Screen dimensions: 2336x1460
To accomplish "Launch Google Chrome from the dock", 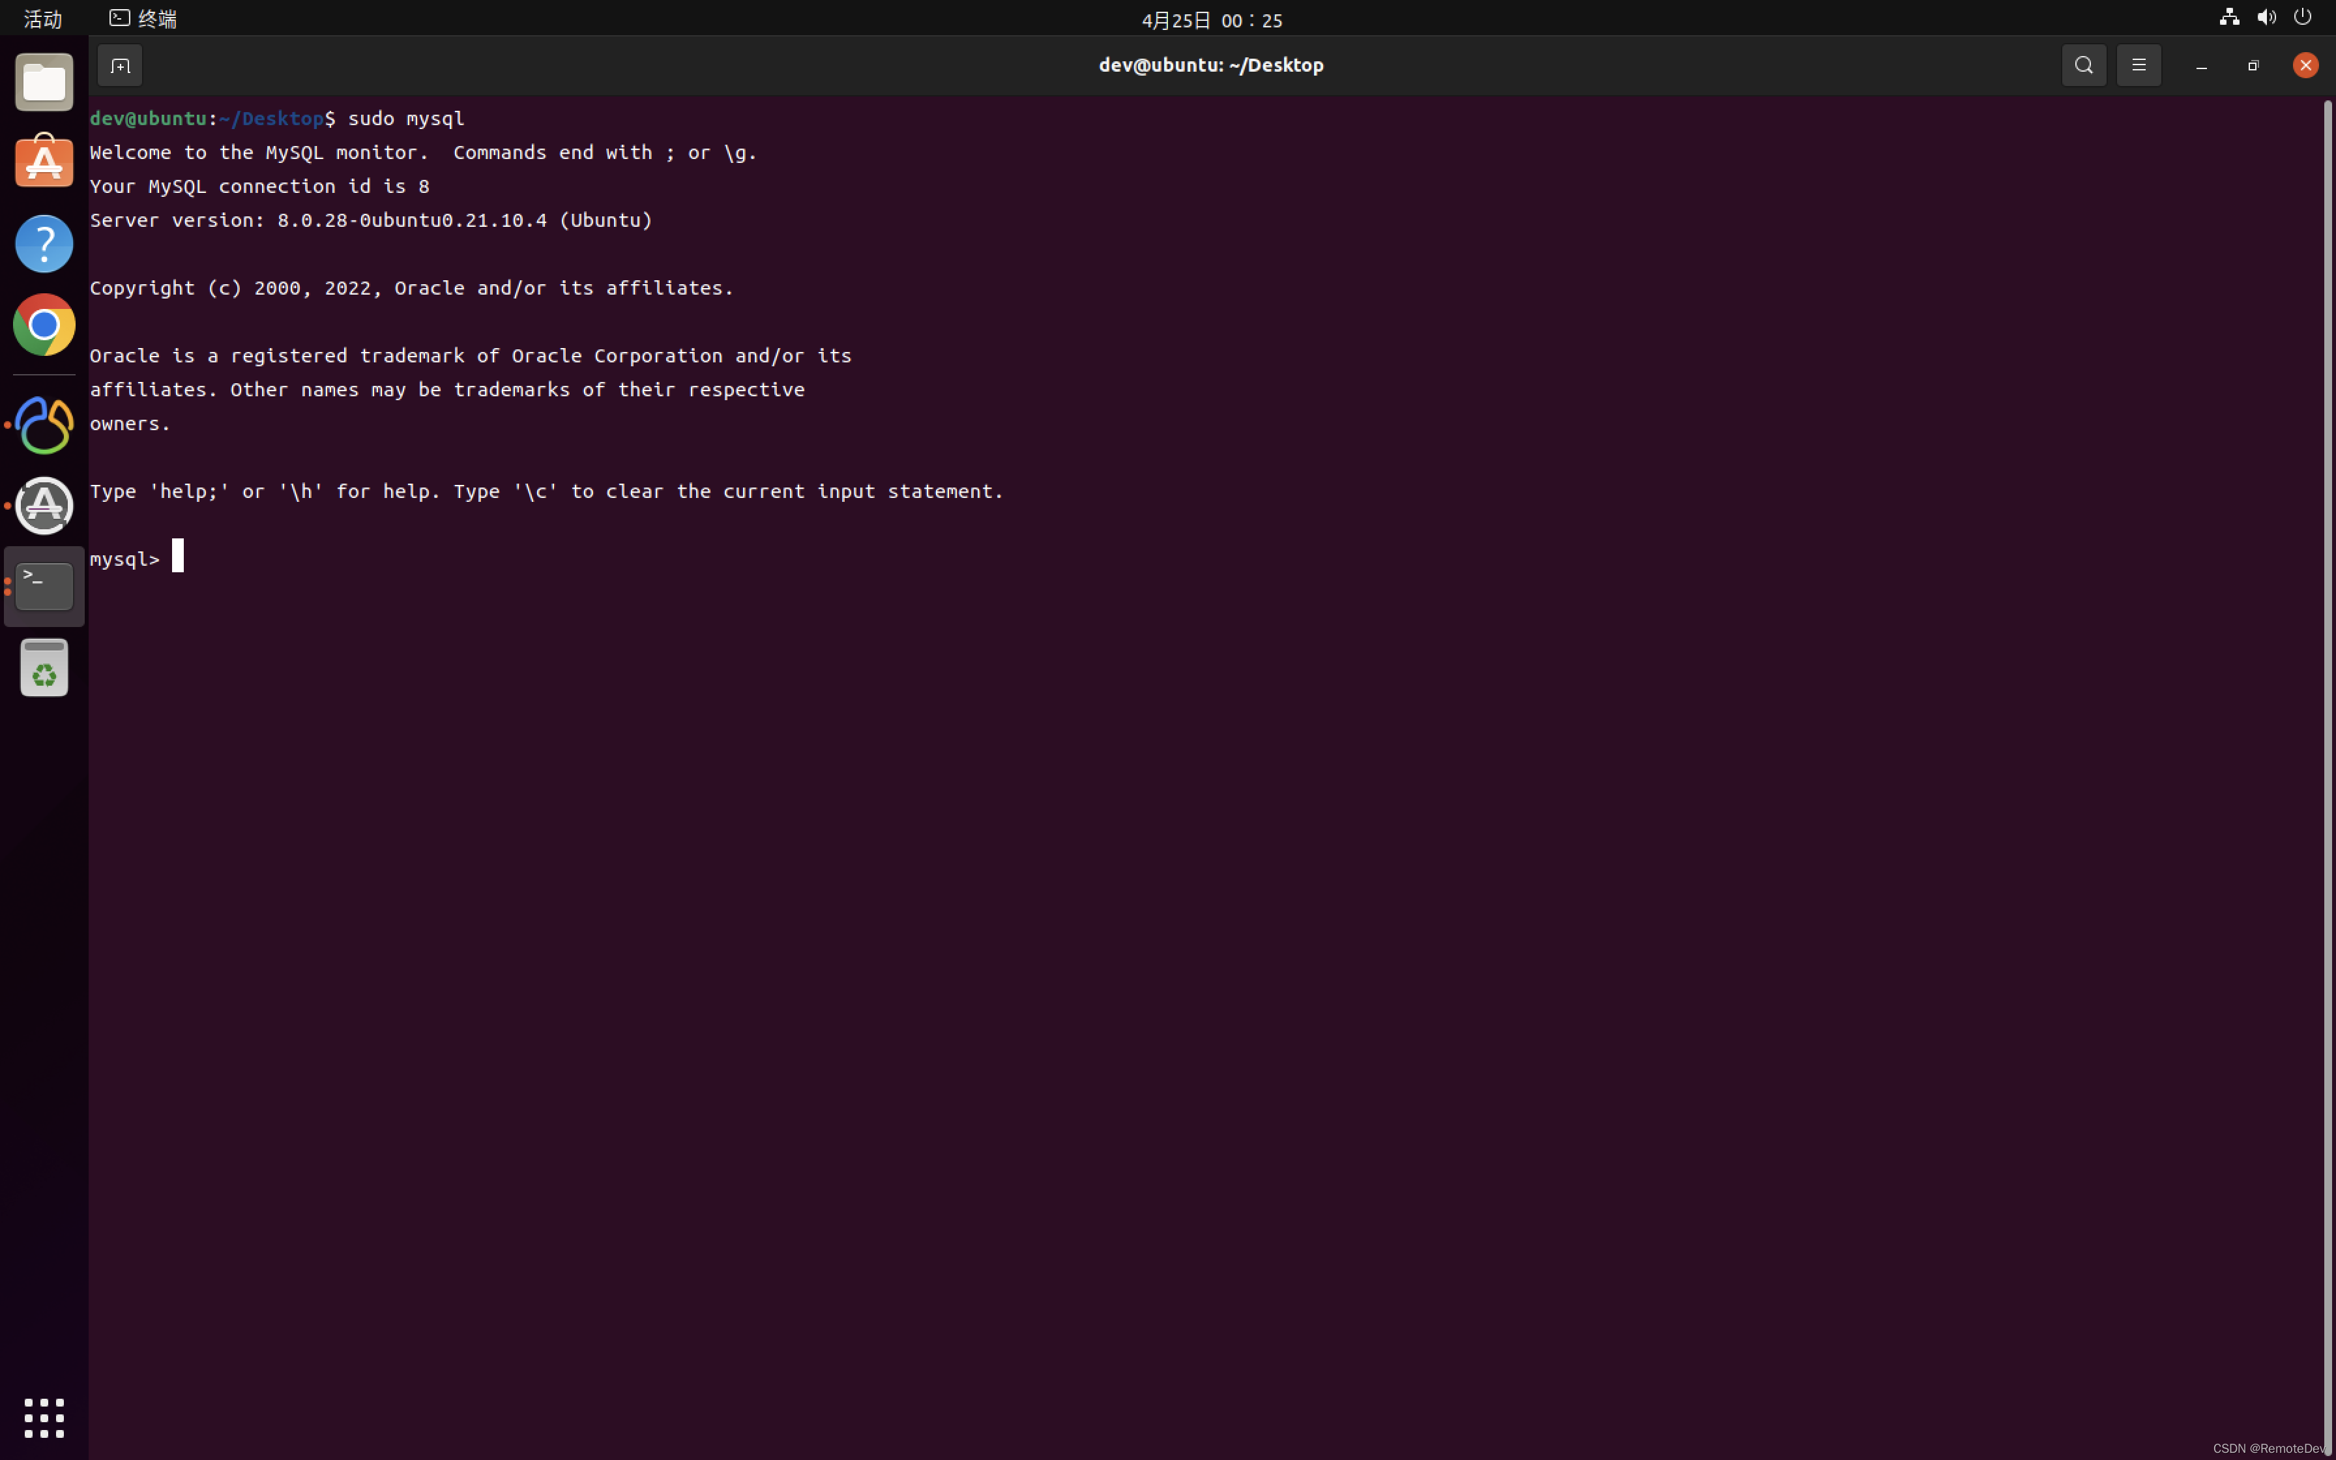I will click(x=44, y=325).
